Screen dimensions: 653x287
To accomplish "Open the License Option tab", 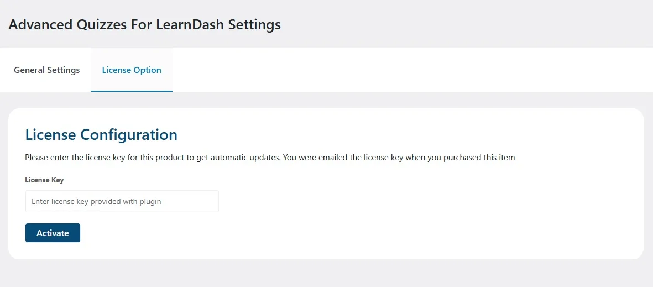I will point(132,70).
